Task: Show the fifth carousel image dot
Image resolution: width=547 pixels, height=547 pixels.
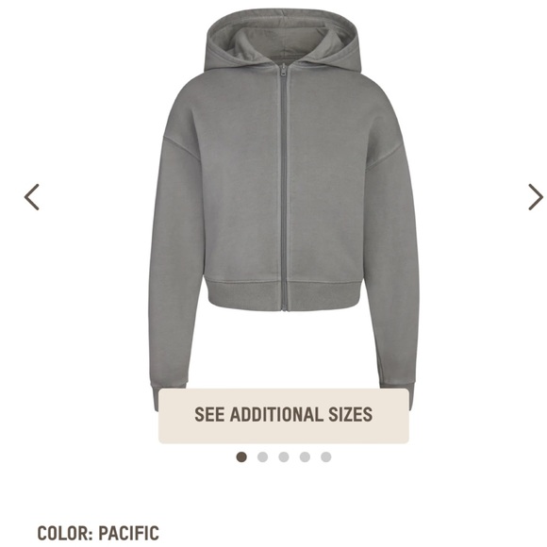Action: click(325, 457)
